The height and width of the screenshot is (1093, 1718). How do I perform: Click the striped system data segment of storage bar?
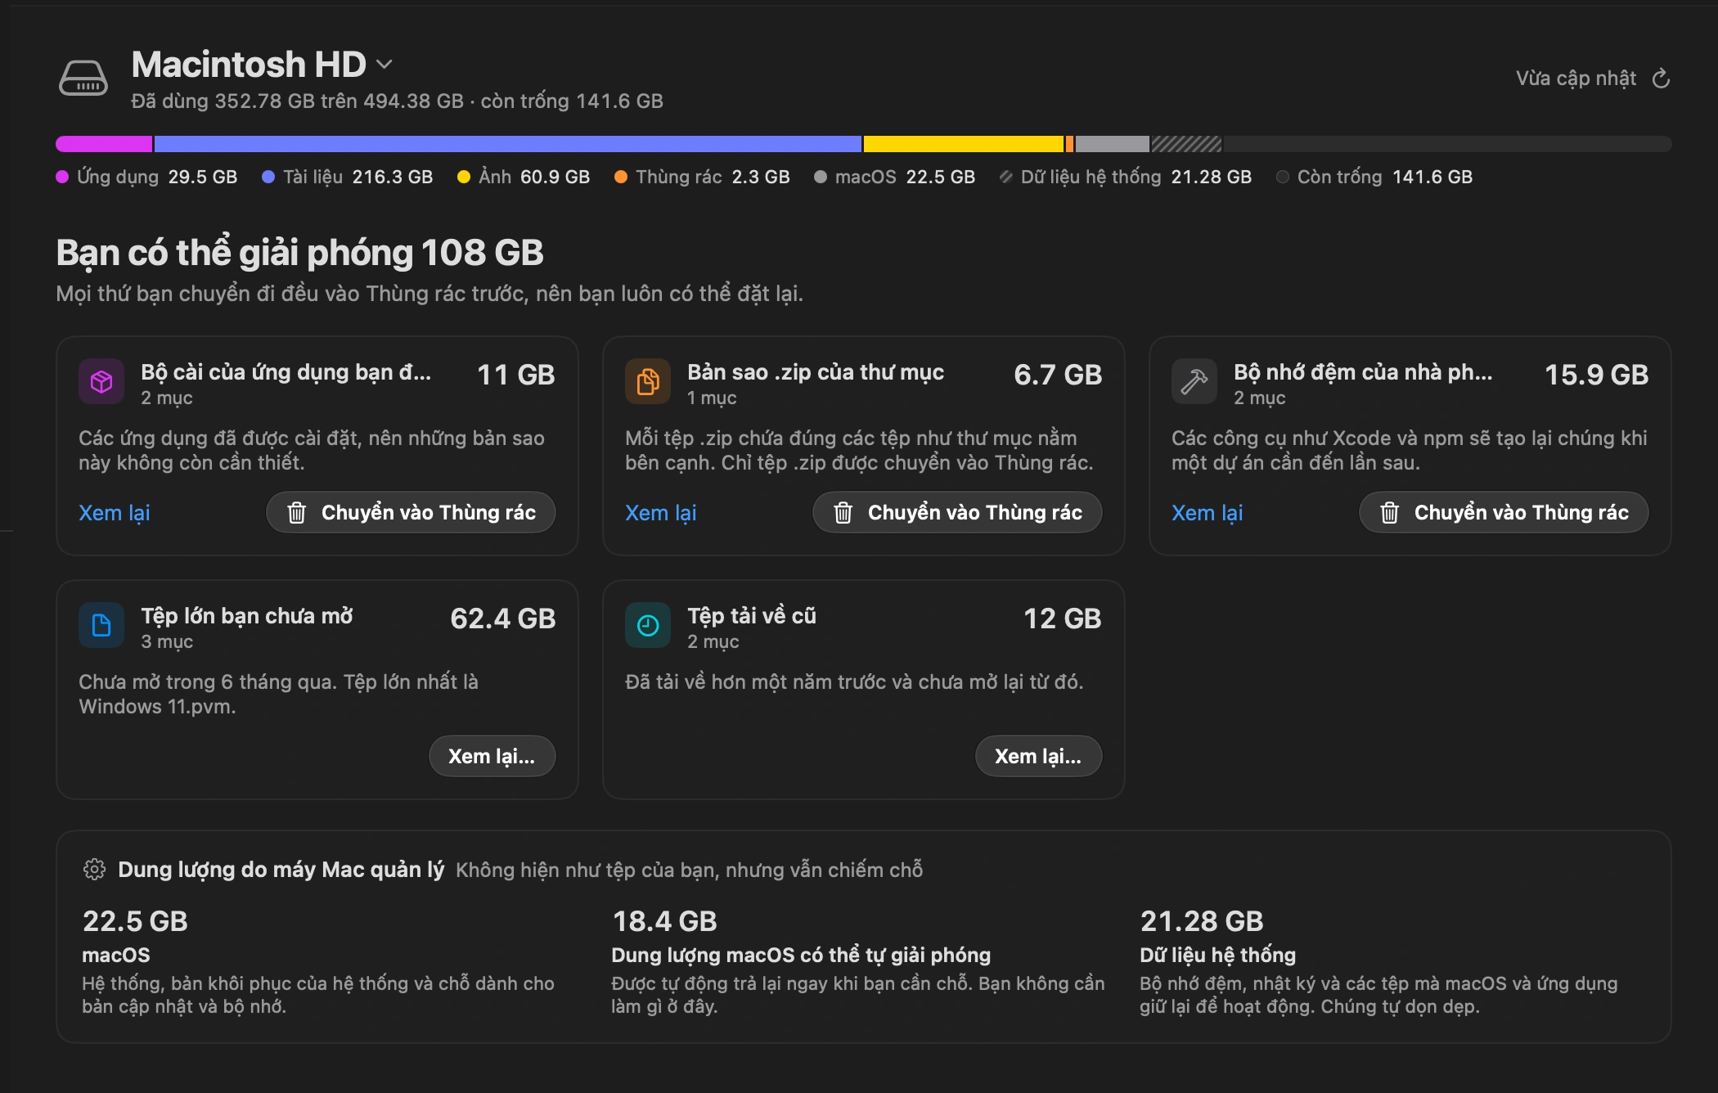[x=1186, y=144]
